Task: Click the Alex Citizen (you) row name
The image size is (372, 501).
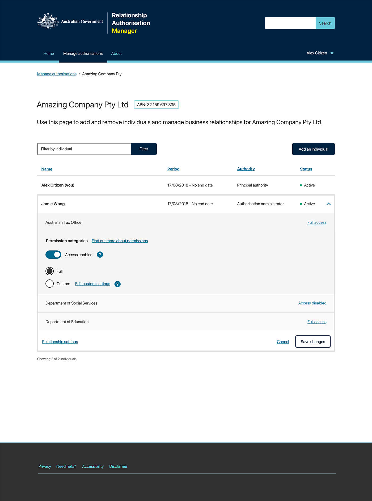Action: point(58,185)
